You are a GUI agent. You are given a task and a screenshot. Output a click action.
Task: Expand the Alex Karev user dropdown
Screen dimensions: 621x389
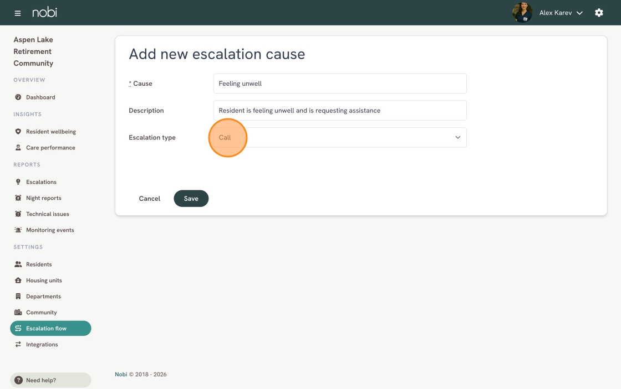point(561,13)
